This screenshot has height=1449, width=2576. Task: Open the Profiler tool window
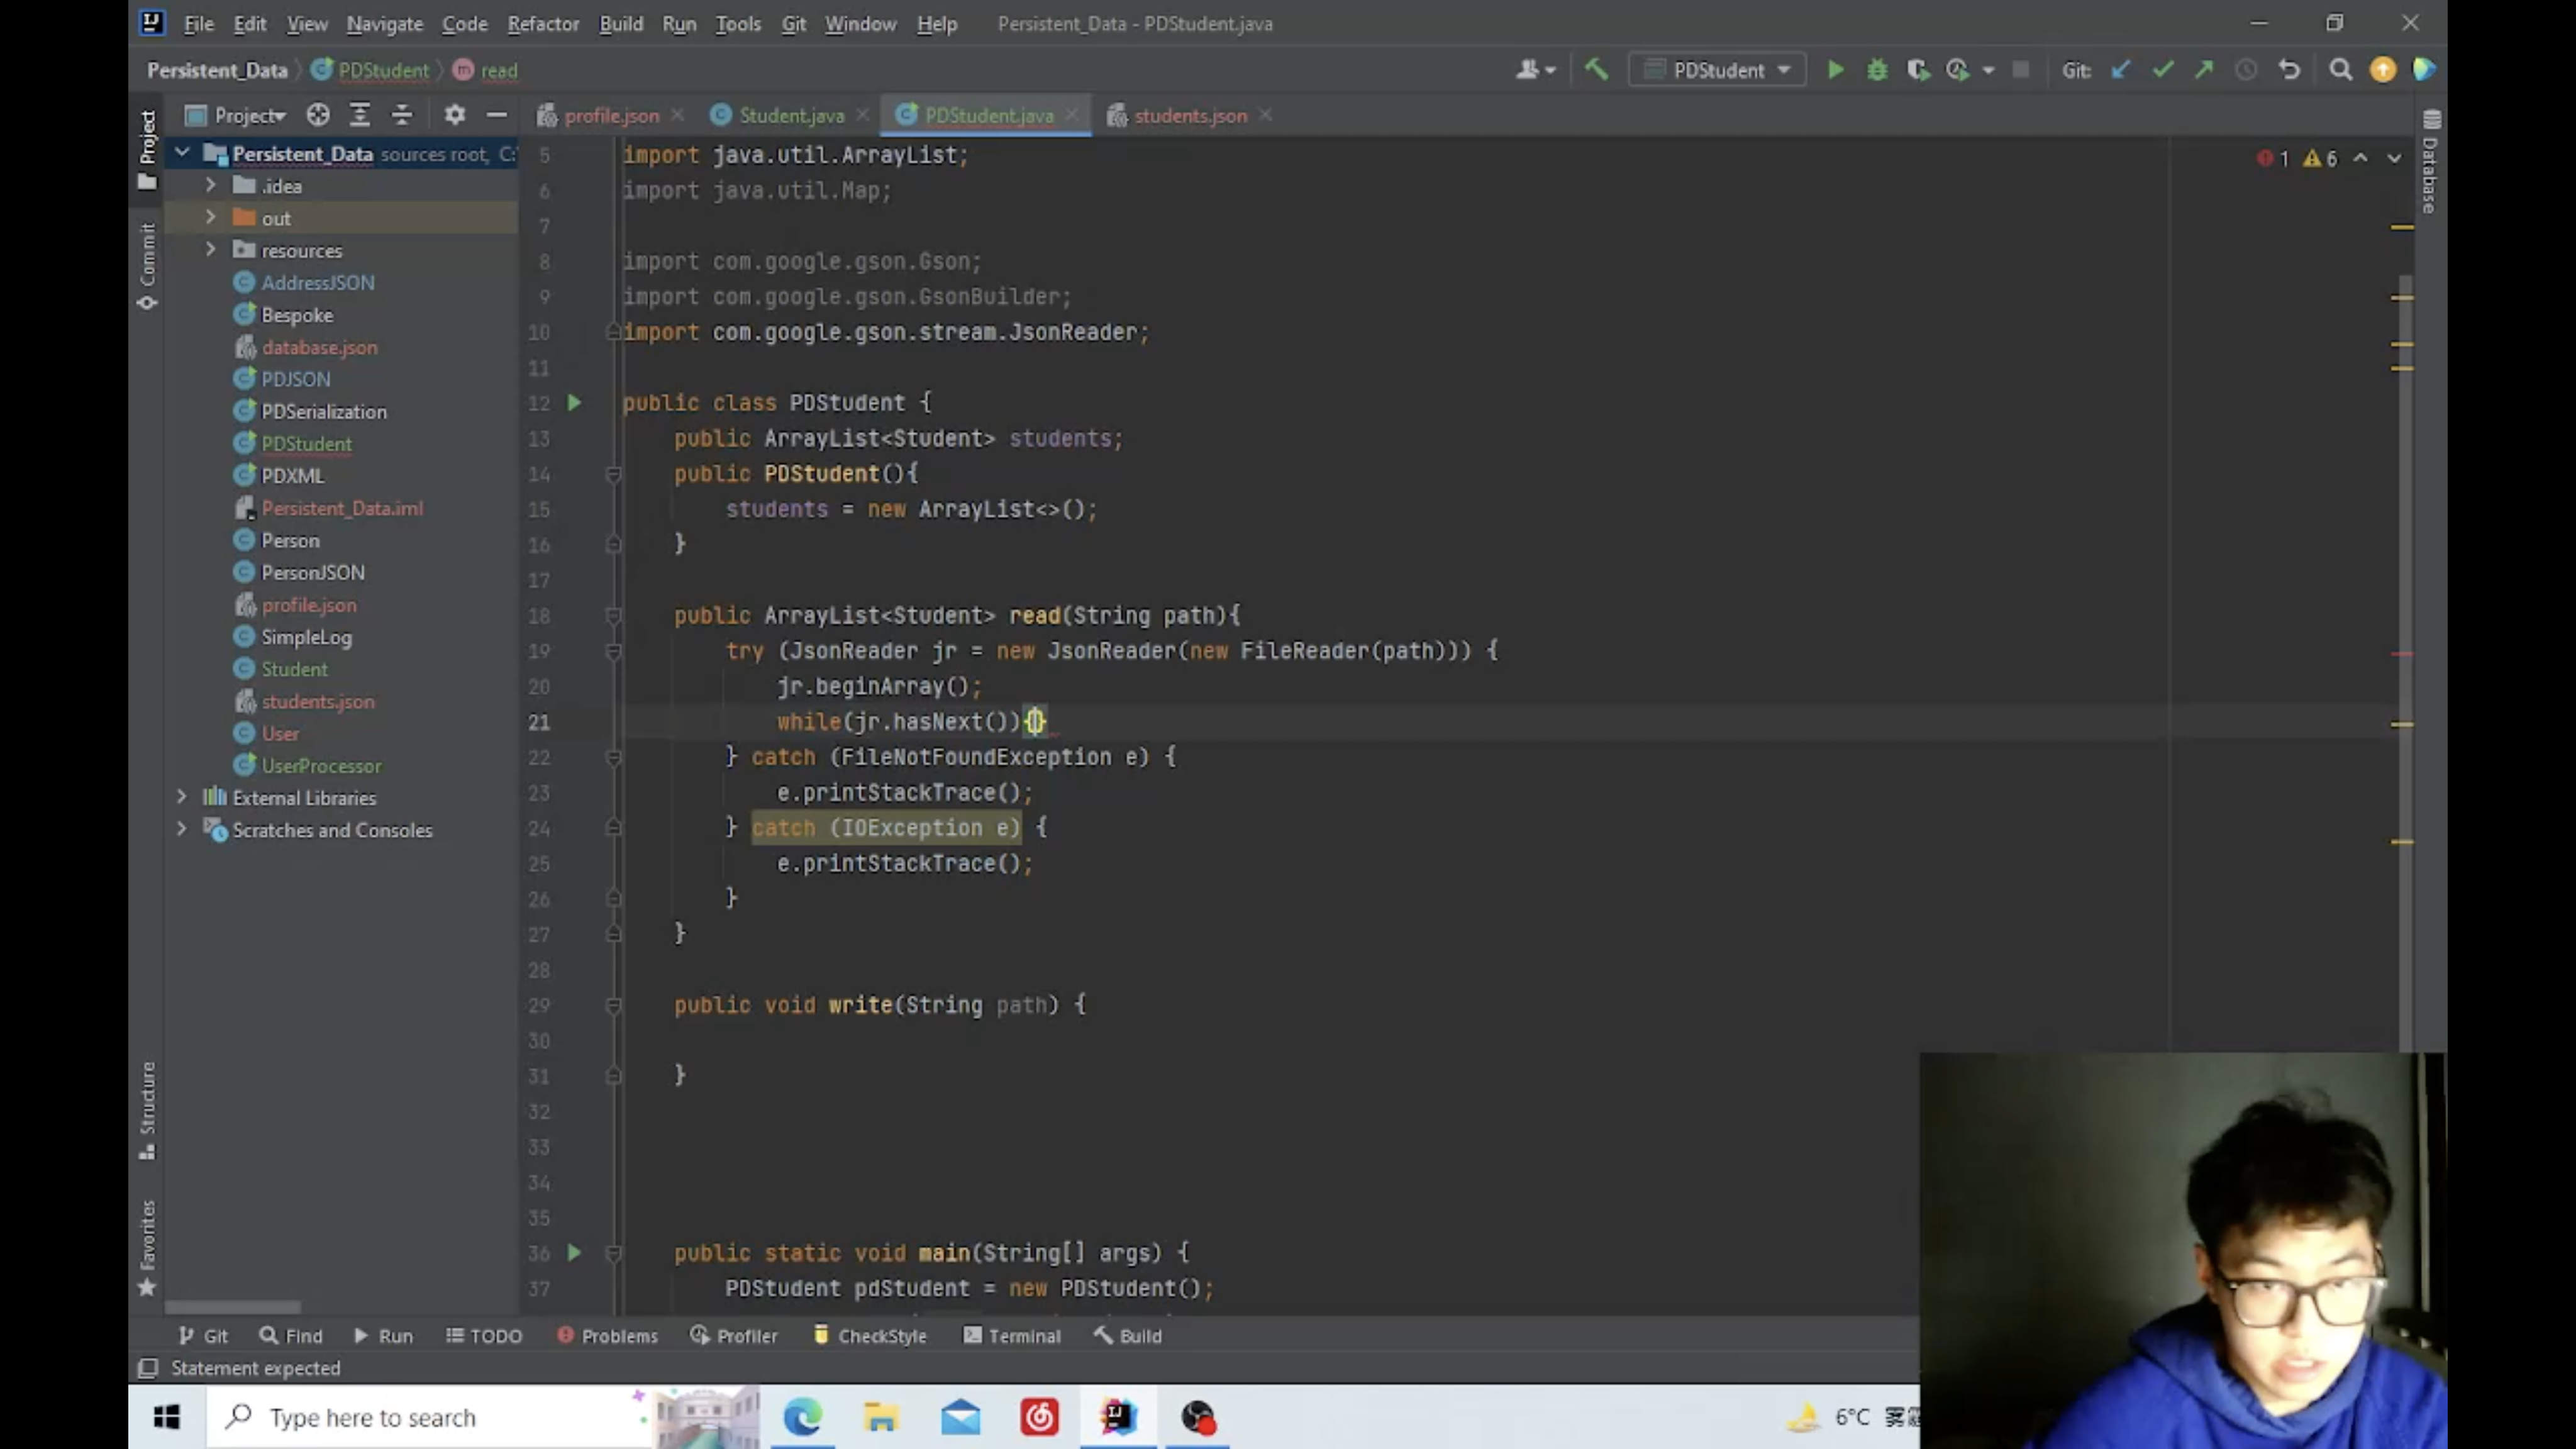pos(735,1335)
